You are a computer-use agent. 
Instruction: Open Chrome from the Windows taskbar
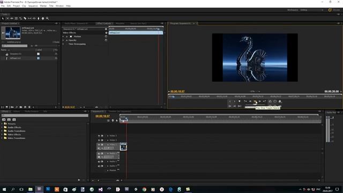pyautogui.click(x=144, y=189)
